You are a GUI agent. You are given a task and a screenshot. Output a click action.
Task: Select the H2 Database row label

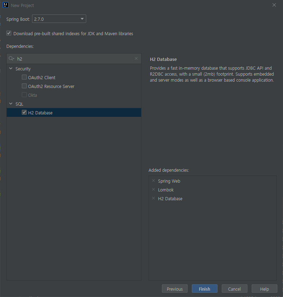(40, 113)
